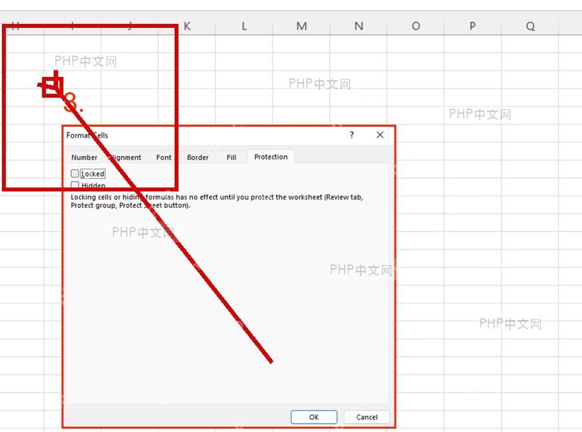582x432 pixels.
Task: Show the Fill tab
Action: tap(232, 157)
